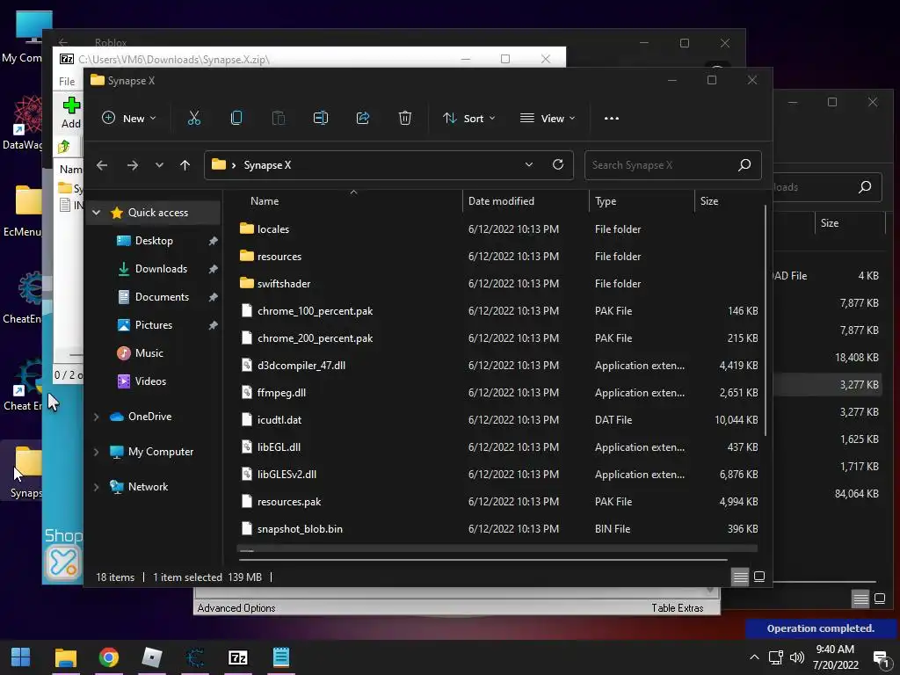Select Pictures in navigation pane

pyautogui.click(x=153, y=325)
